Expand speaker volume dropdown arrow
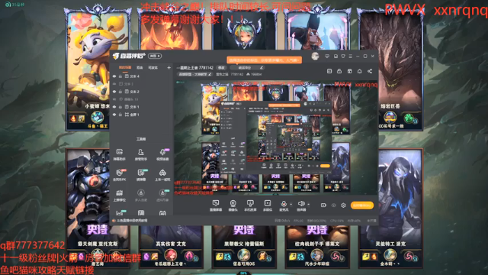This screenshot has width=488, height=275. click(x=308, y=205)
